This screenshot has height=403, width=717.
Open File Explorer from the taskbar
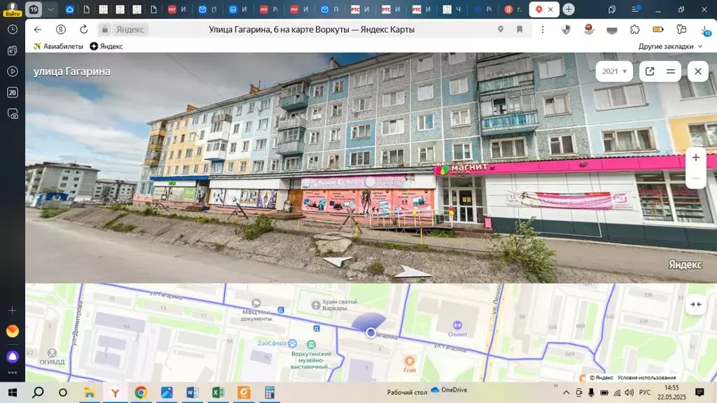[89, 393]
